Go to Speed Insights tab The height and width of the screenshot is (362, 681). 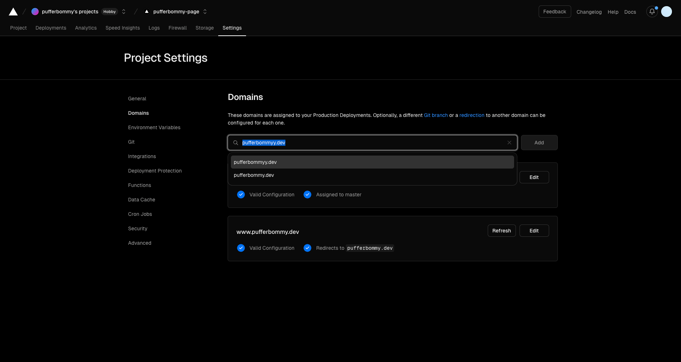(123, 28)
